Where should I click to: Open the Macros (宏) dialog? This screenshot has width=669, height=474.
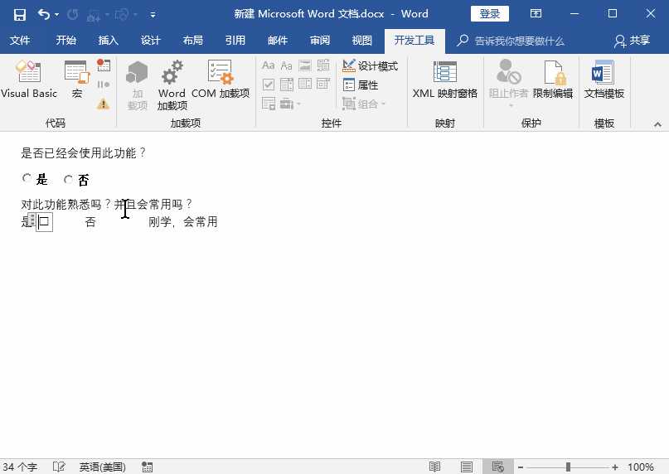point(76,81)
